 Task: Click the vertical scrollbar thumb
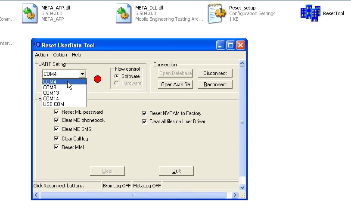242,122
